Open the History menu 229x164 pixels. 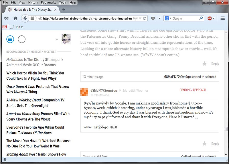(33, 3)
